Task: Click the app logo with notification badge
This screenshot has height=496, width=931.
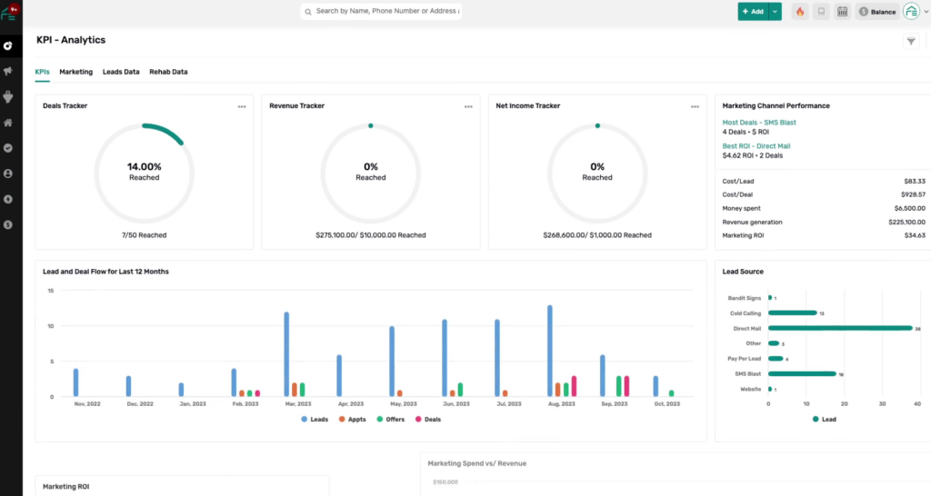Action: [9, 12]
